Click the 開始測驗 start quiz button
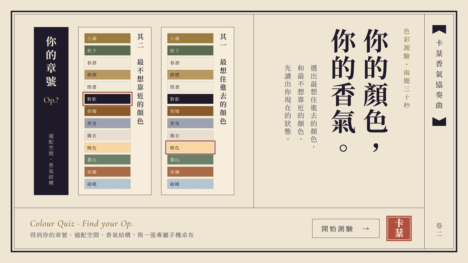Image resolution: width=468 pixels, height=263 pixels. coord(346,228)
